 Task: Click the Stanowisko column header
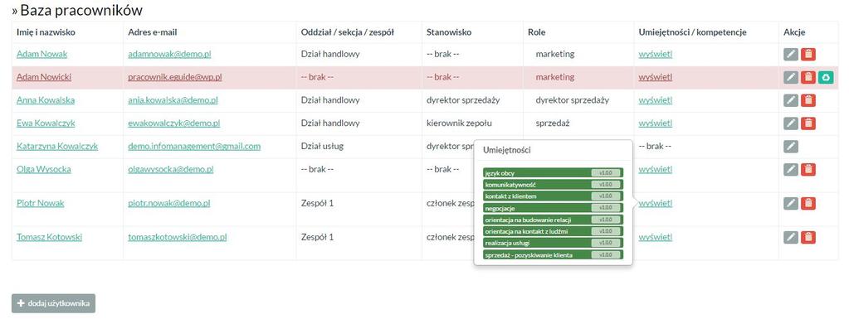click(449, 32)
